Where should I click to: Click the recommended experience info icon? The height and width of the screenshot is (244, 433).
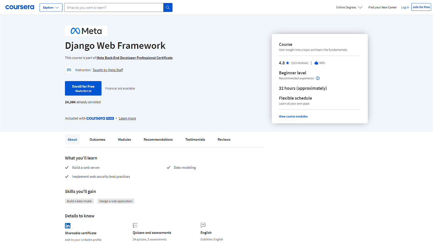(x=318, y=78)
